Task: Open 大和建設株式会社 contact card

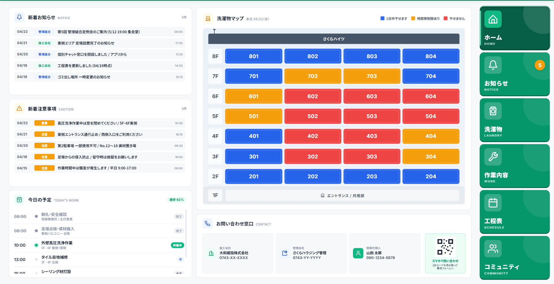Action: (x=238, y=253)
